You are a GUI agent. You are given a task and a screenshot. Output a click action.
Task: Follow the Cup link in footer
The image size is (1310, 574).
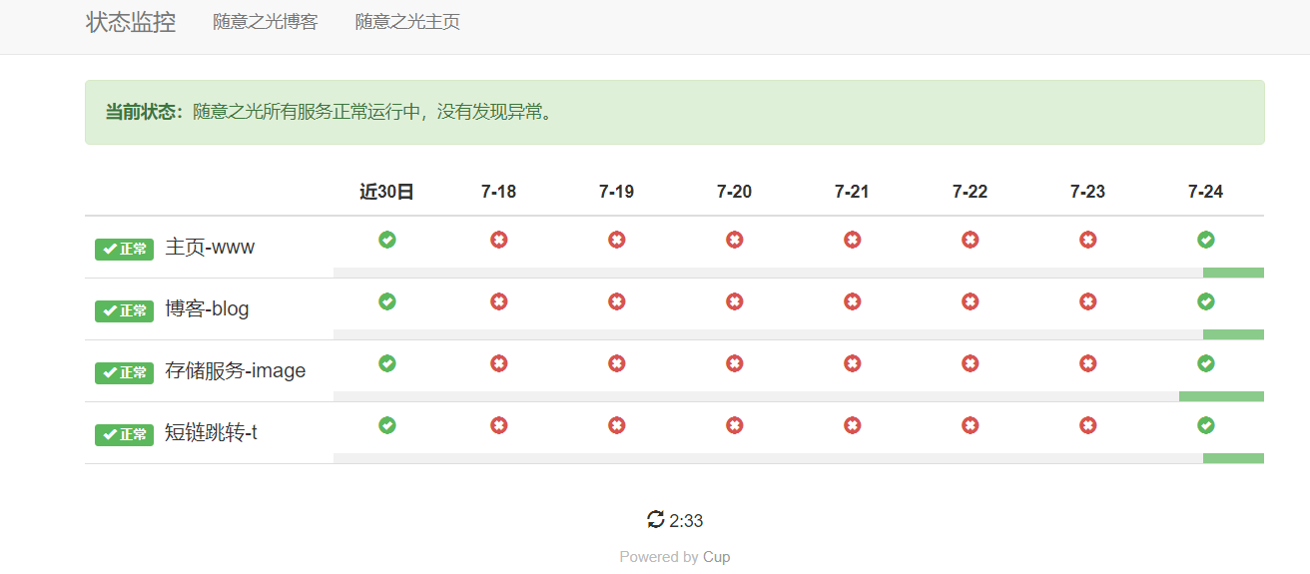716,557
